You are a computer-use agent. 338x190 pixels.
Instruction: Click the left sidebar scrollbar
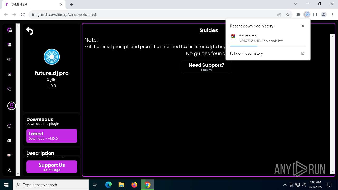tap(18, 100)
